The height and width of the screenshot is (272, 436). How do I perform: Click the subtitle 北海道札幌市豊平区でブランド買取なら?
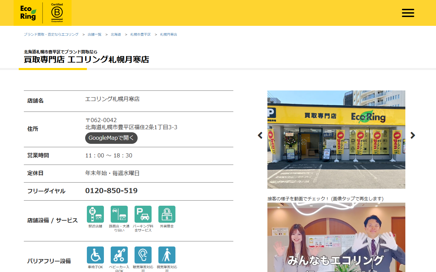click(x=61, y=52)
